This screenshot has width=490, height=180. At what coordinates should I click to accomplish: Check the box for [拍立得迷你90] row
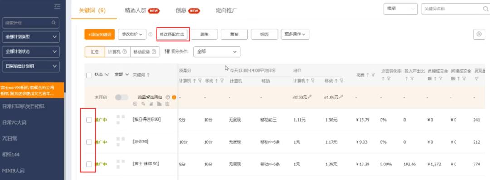point(89,120)
